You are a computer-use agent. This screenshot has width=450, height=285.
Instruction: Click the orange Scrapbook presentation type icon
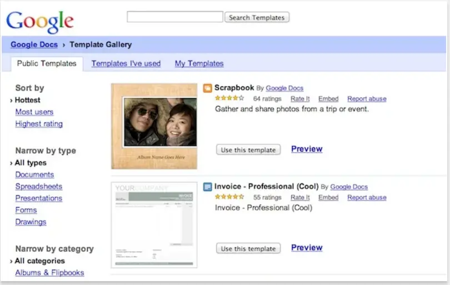207,88
